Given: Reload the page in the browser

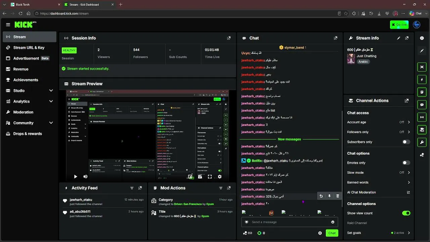Looking at the screenshot, I should 20,13.
